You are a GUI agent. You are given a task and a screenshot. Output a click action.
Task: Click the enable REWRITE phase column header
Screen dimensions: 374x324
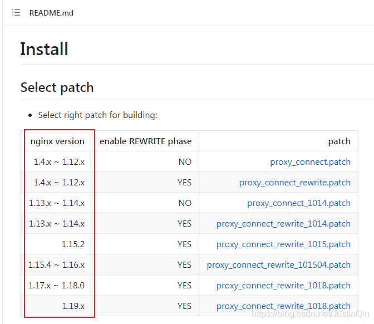pyautogui.click(x=145, y=141)
